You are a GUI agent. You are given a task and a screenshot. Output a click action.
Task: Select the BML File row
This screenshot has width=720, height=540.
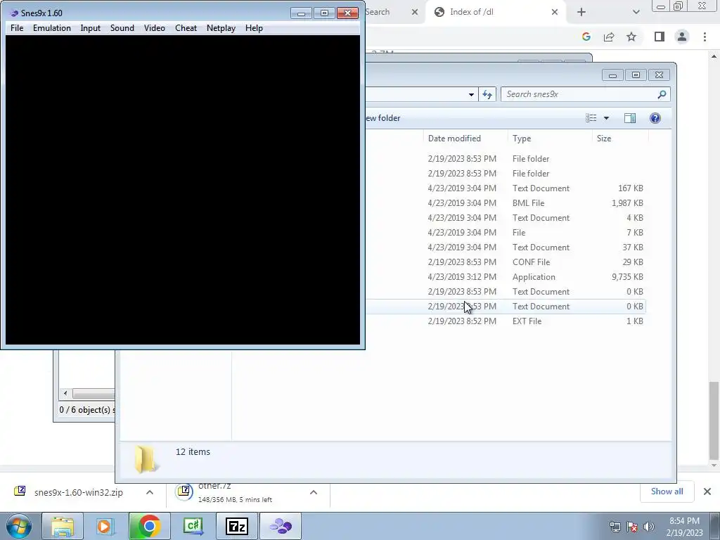(506, 203)
